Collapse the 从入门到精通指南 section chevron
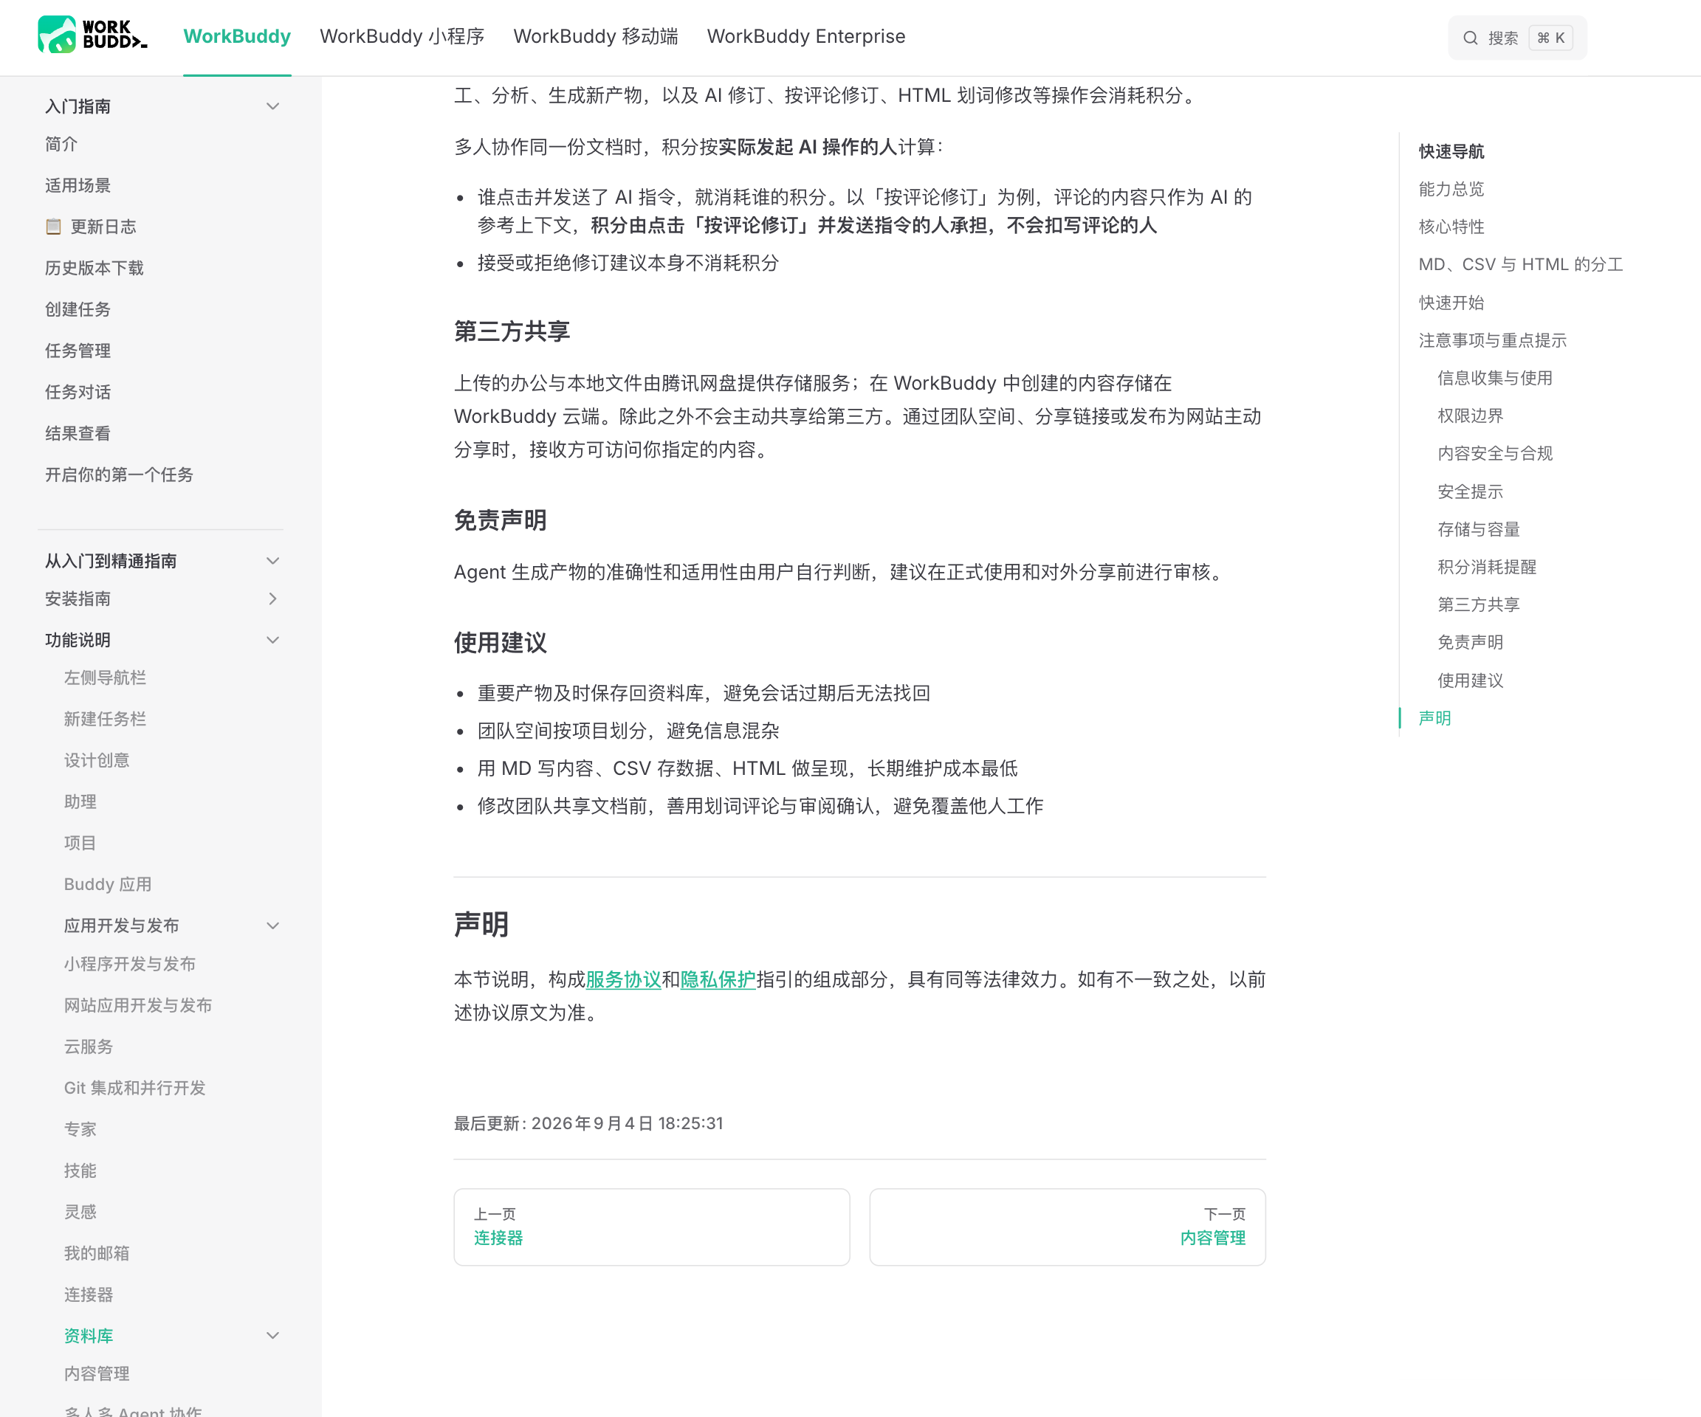Image resolution: width=1701 pixels, height=1417 pixels. 273,560
